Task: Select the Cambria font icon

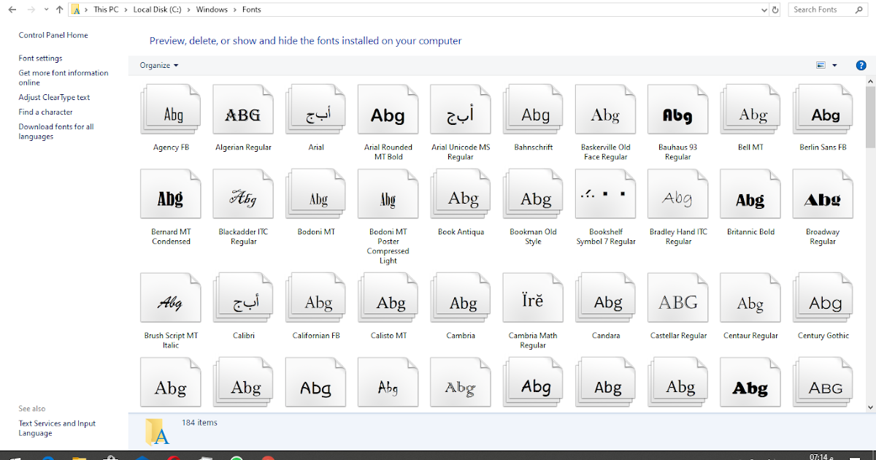Action: coord(461,298)
